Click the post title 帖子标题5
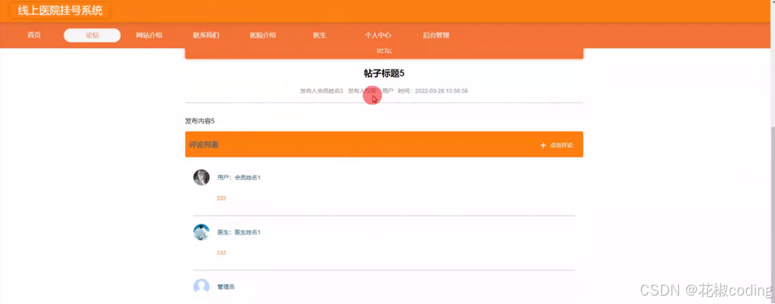Image resolution: width=775 pixels, height=304 pixels. [384, 73]
